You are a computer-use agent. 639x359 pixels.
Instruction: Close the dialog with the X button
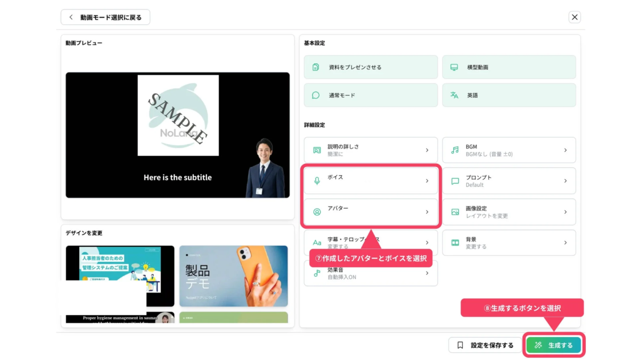click(575, 17)
